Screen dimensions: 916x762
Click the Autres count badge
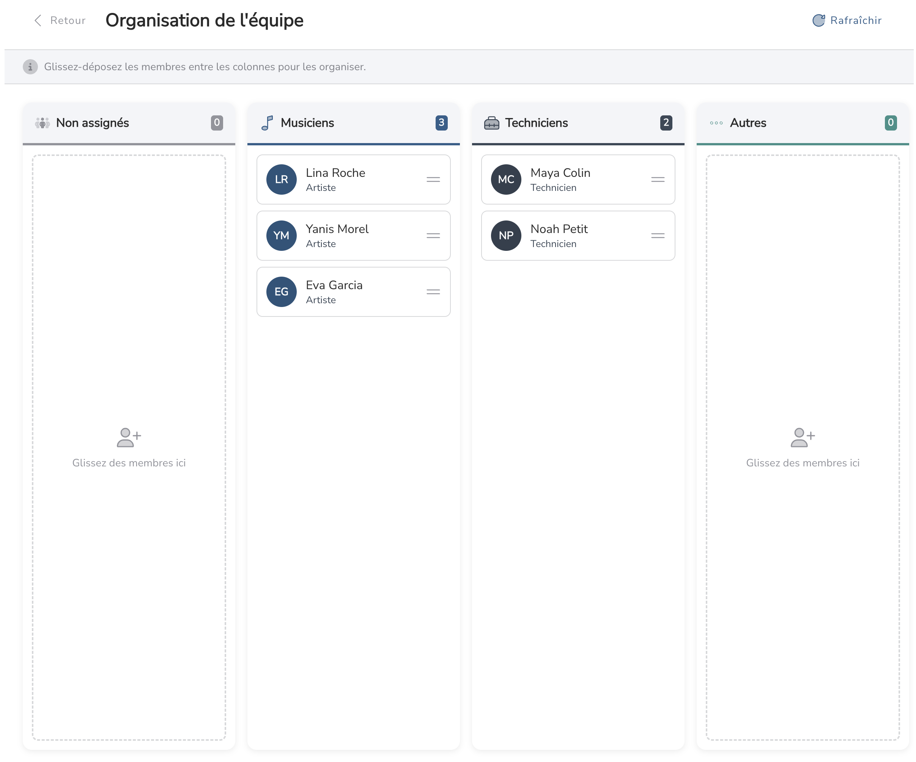tap(891, 123)
